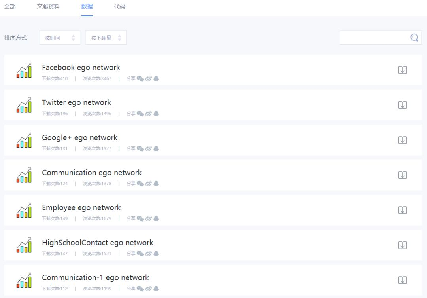Sort results by 按时间 dropdown

60,38
